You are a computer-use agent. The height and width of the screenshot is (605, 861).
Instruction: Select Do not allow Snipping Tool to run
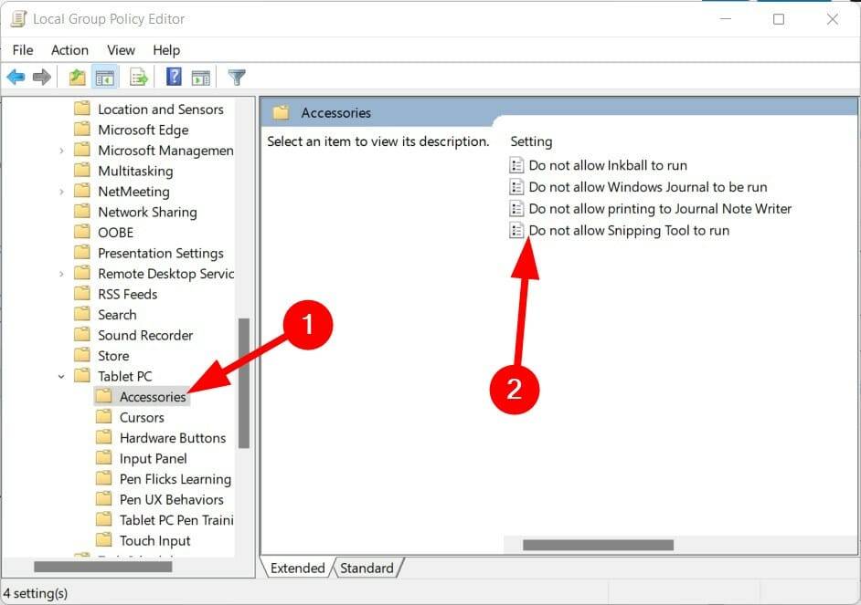(629, 230)
